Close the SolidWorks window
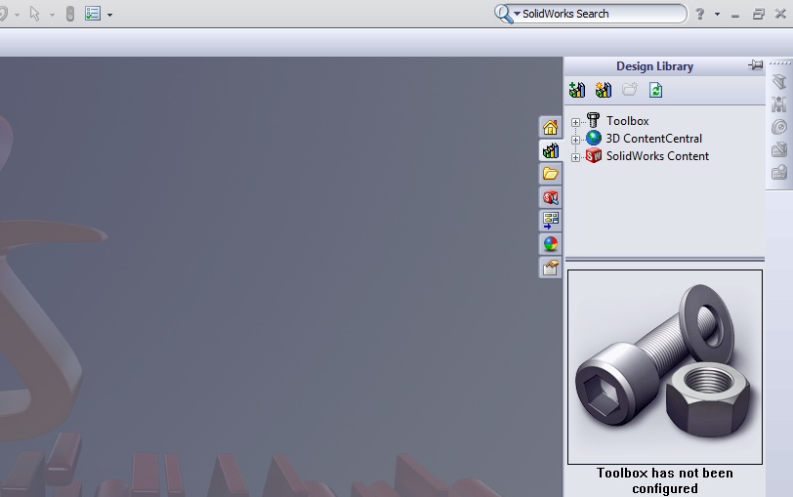The image size is (793, 497). pos(780,14)
